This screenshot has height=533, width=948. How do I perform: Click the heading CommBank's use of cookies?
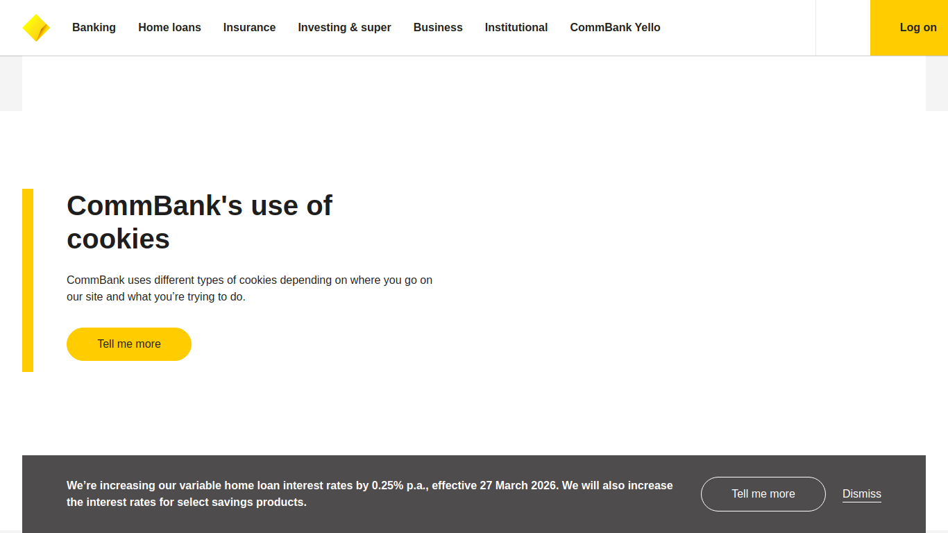coord(200,222)
